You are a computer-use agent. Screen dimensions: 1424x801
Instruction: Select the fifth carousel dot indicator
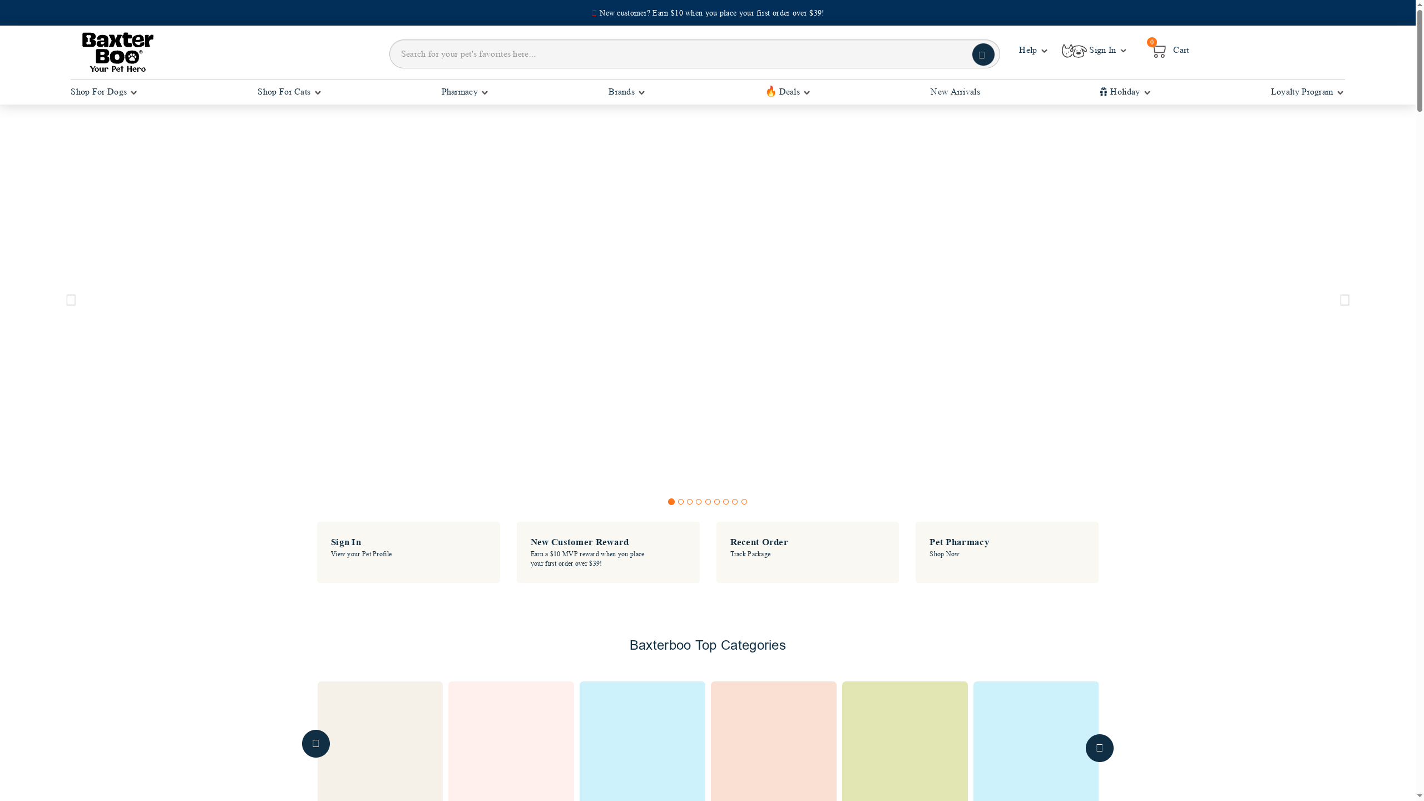pyautogui.click(x=708, y=502)
